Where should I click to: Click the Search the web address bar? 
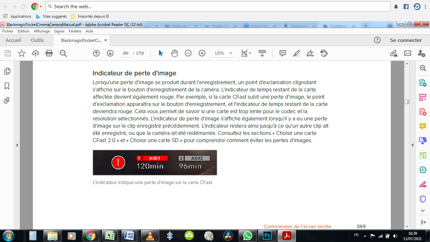(x=218, y=6)
